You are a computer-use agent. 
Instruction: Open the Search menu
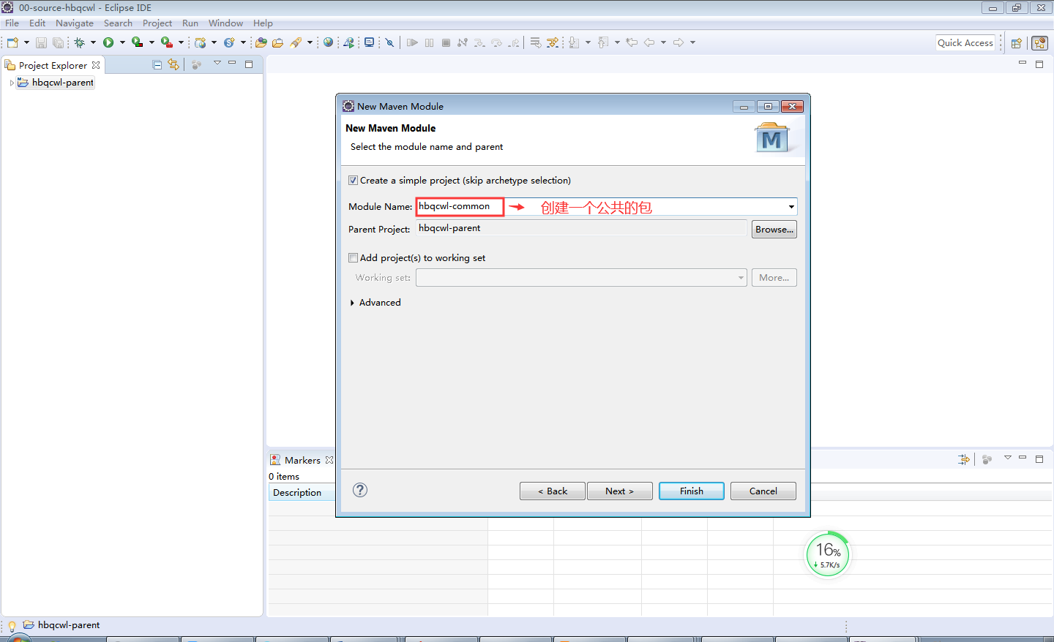(x=118, y=23)
